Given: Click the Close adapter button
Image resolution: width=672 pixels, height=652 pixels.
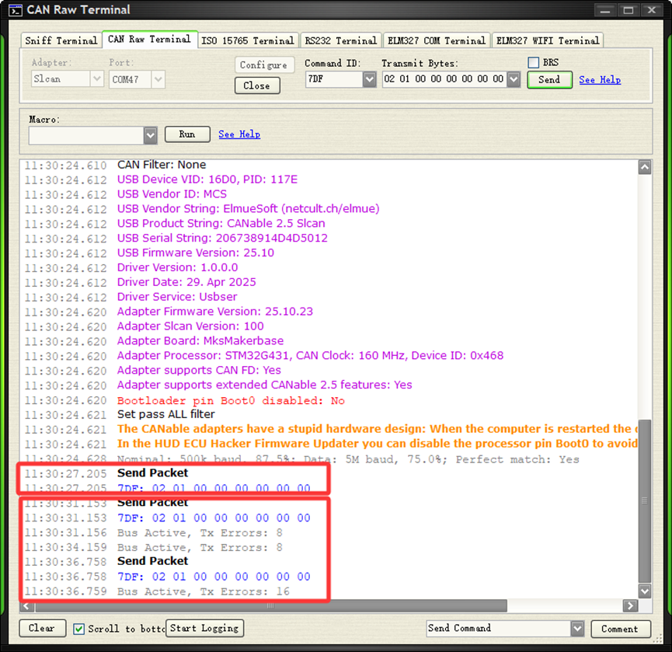Looking at the screenshot, I should (257, 85).
